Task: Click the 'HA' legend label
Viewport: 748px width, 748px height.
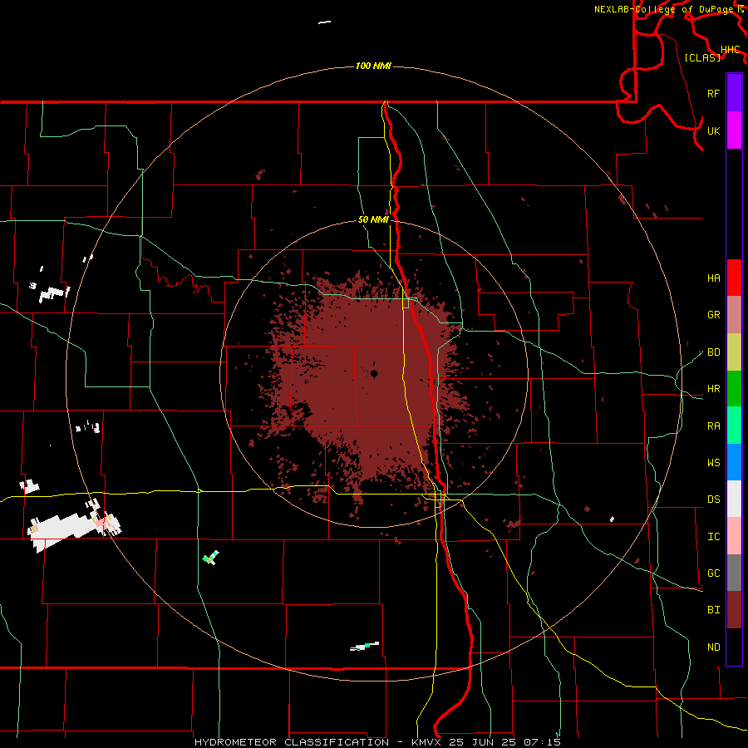Action: click(714, 278)
